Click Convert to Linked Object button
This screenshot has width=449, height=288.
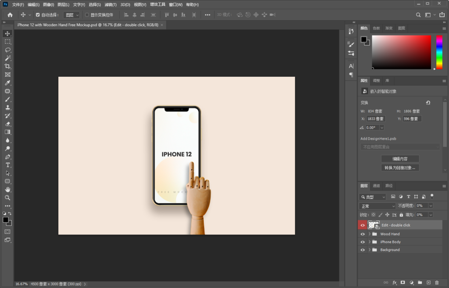tap(400, 168)
